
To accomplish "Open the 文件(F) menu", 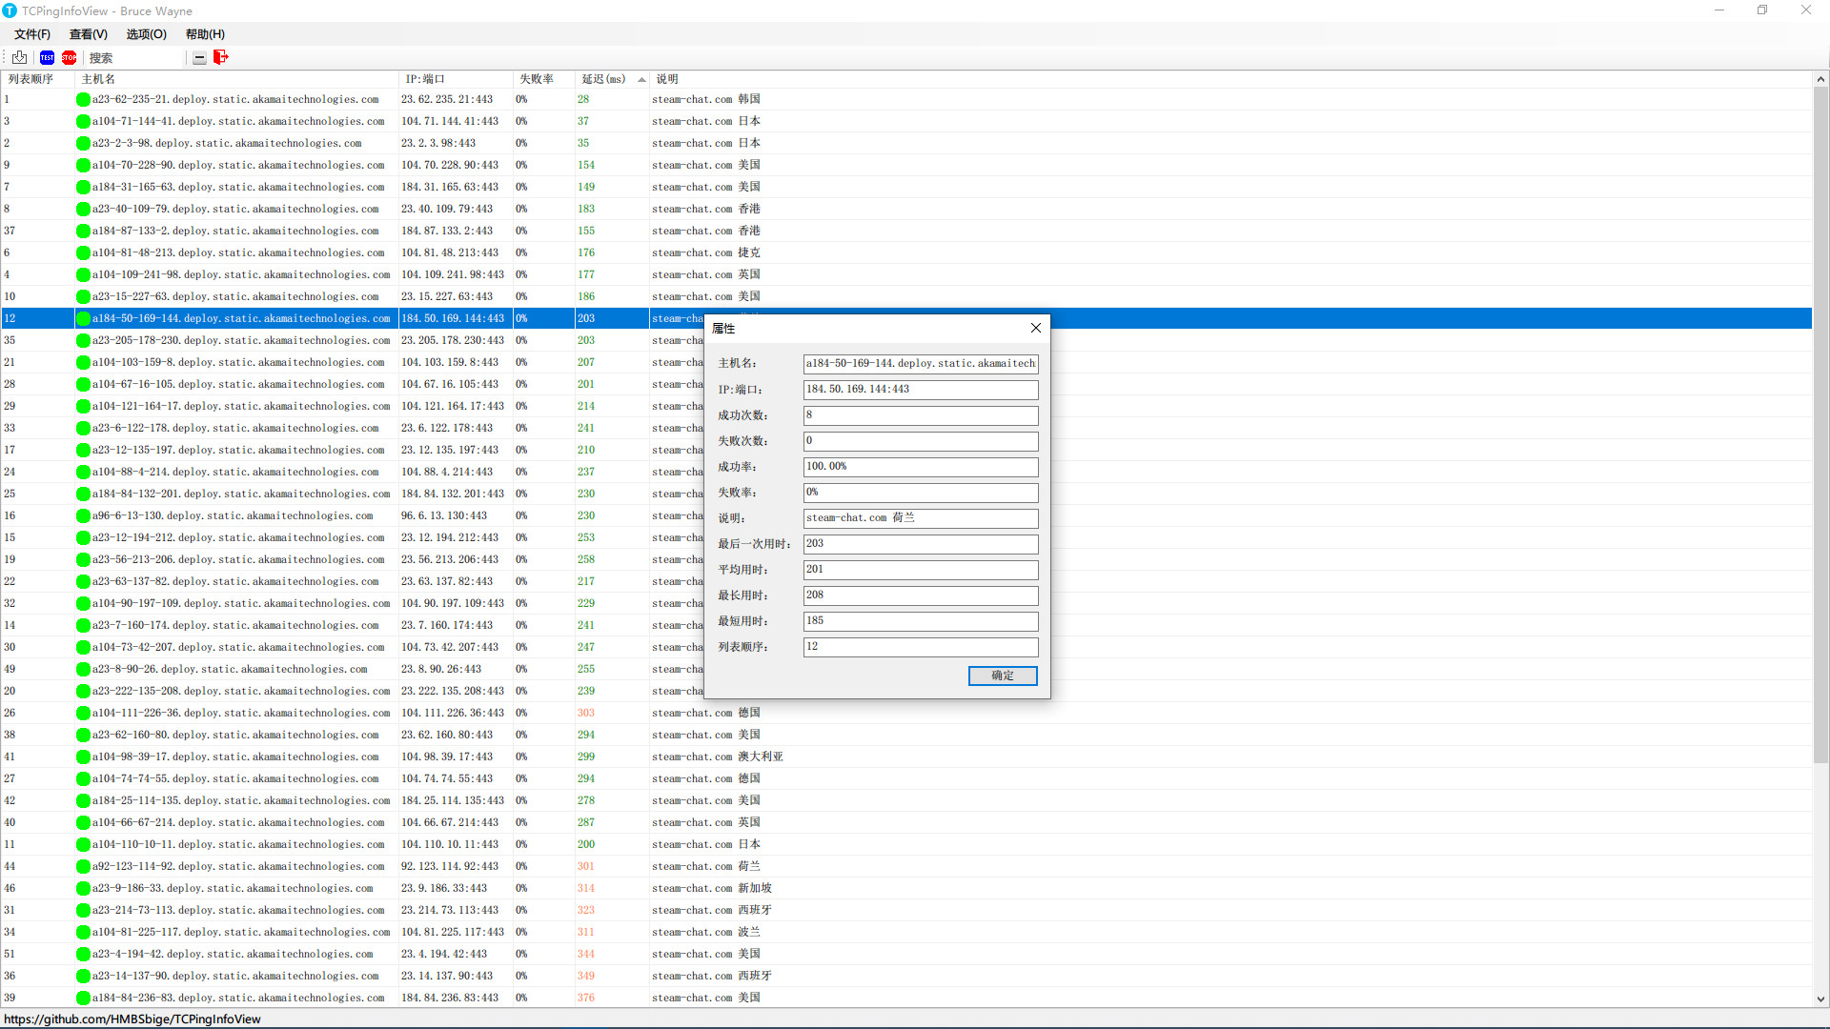I will click(x=31, y=34).
